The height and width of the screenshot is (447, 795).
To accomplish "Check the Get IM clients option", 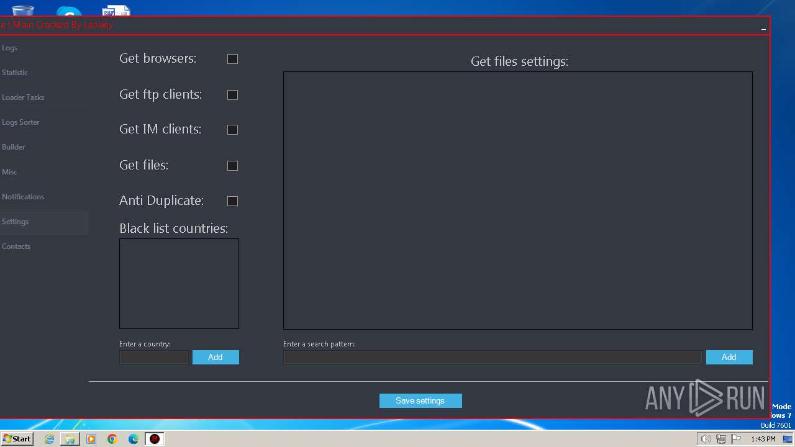I will (x=232, y=130).
